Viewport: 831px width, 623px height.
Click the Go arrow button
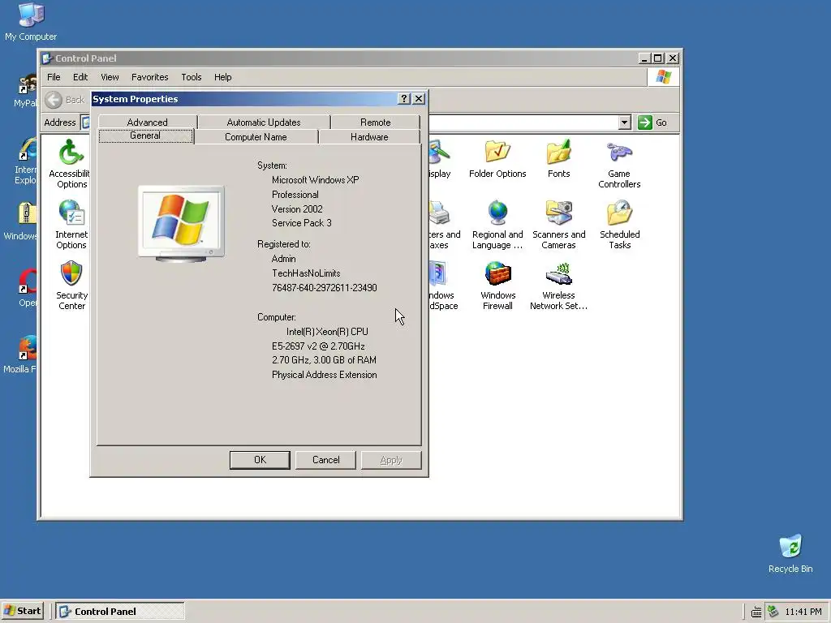click(645, 122)
